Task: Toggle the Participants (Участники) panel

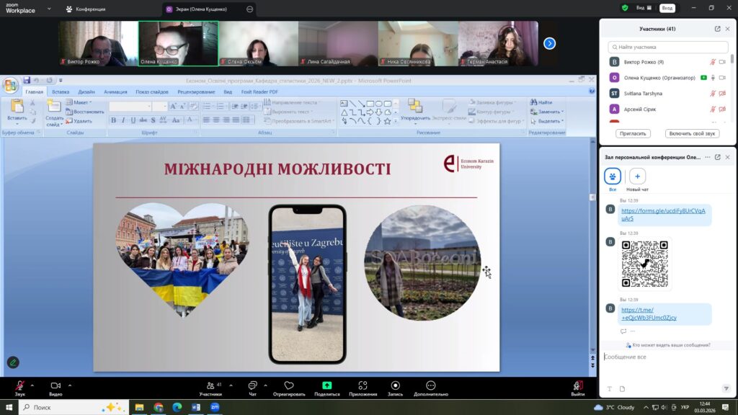Action: 210,385
